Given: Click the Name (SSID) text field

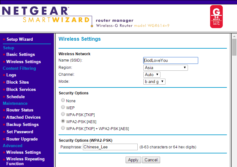Looking at the screenshot, I should (x=171, y=60).
